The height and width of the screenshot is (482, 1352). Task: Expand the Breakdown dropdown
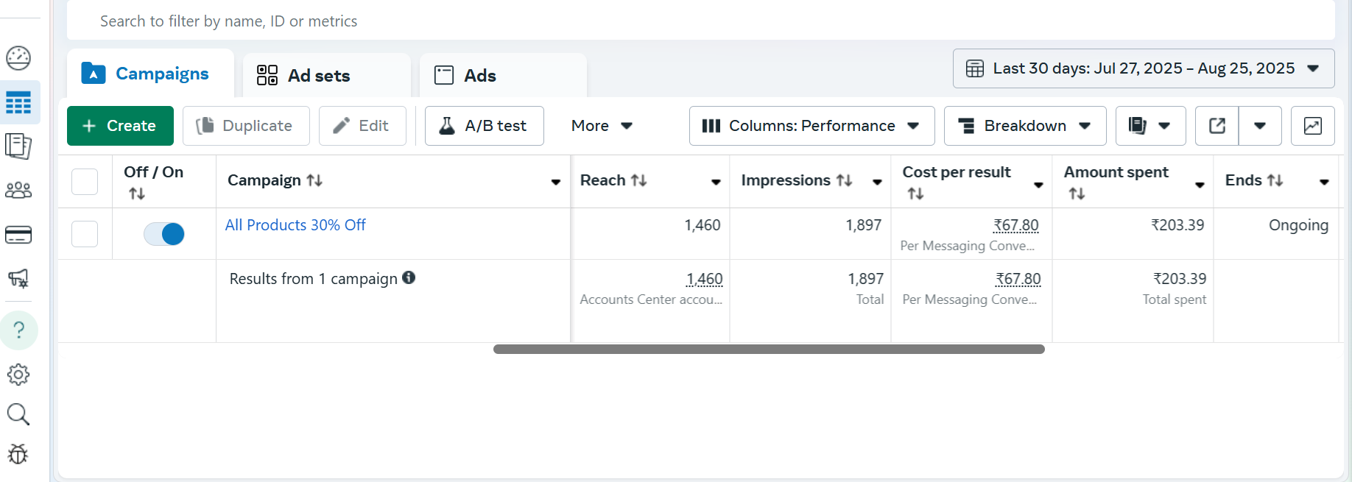(x=1025, y=126)
